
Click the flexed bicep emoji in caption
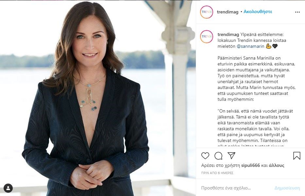point(269,46)
